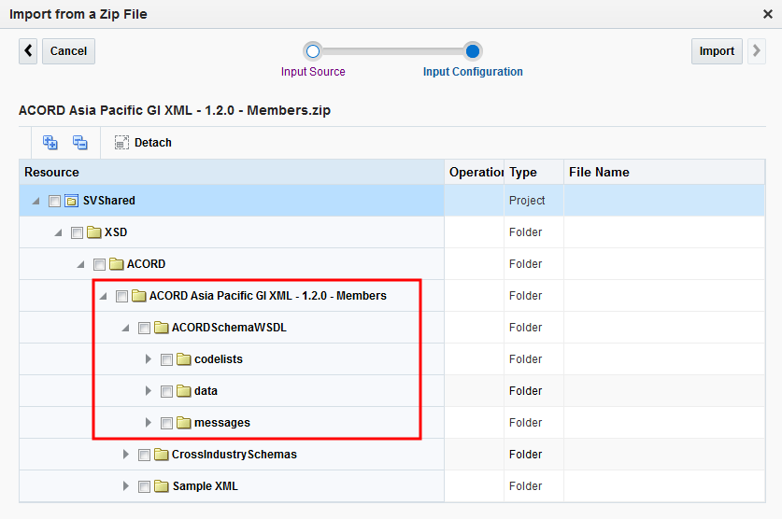Select the XSD tree row label
782x519 pixels.
pyautogui.click(x=116, y=232)
